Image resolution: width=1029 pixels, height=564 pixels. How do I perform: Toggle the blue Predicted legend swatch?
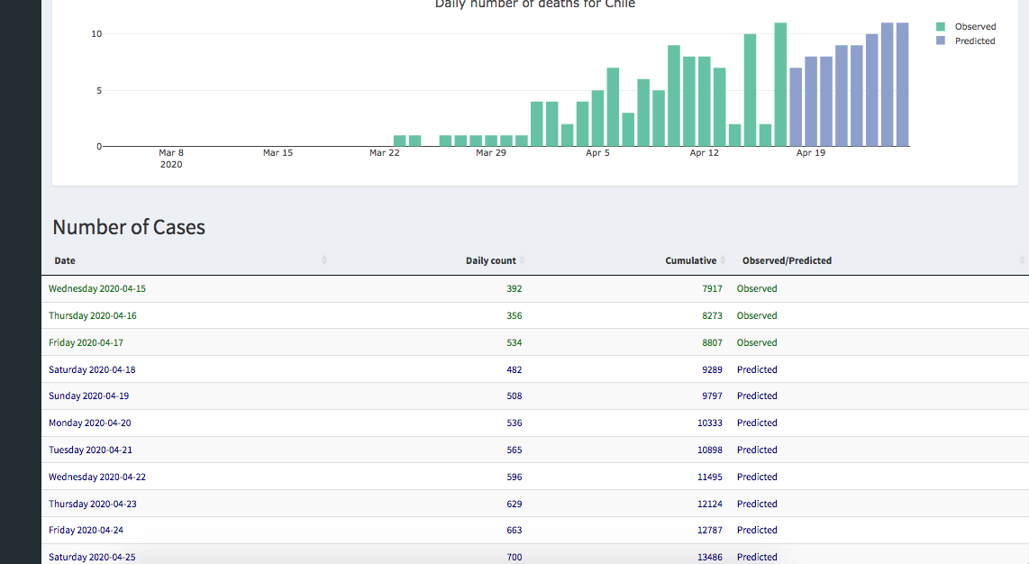(x=941, y=41)
